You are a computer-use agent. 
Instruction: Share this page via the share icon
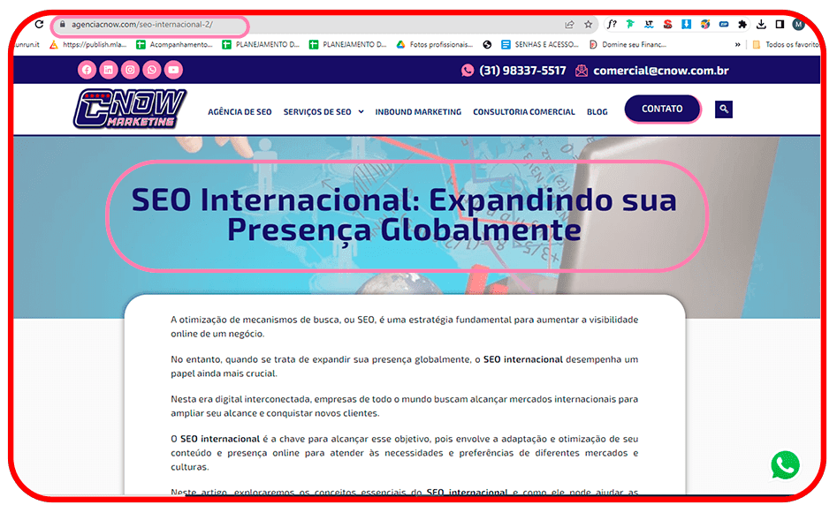tap(569, 25)
